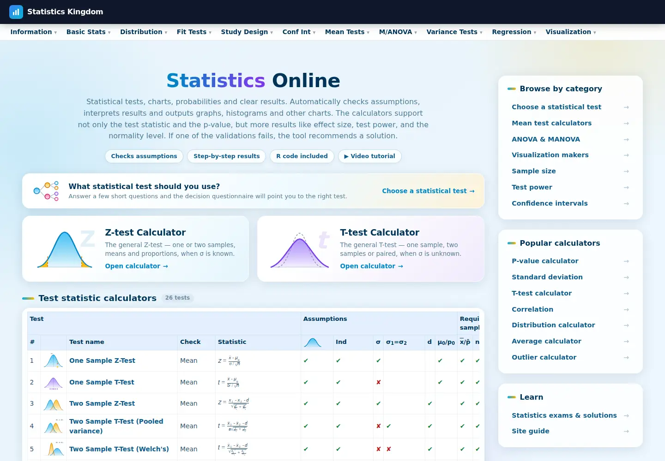Click the Z-test bell curve illustration
The height and width of the screenshot is (461, 665).
click(x=65, y=249)
